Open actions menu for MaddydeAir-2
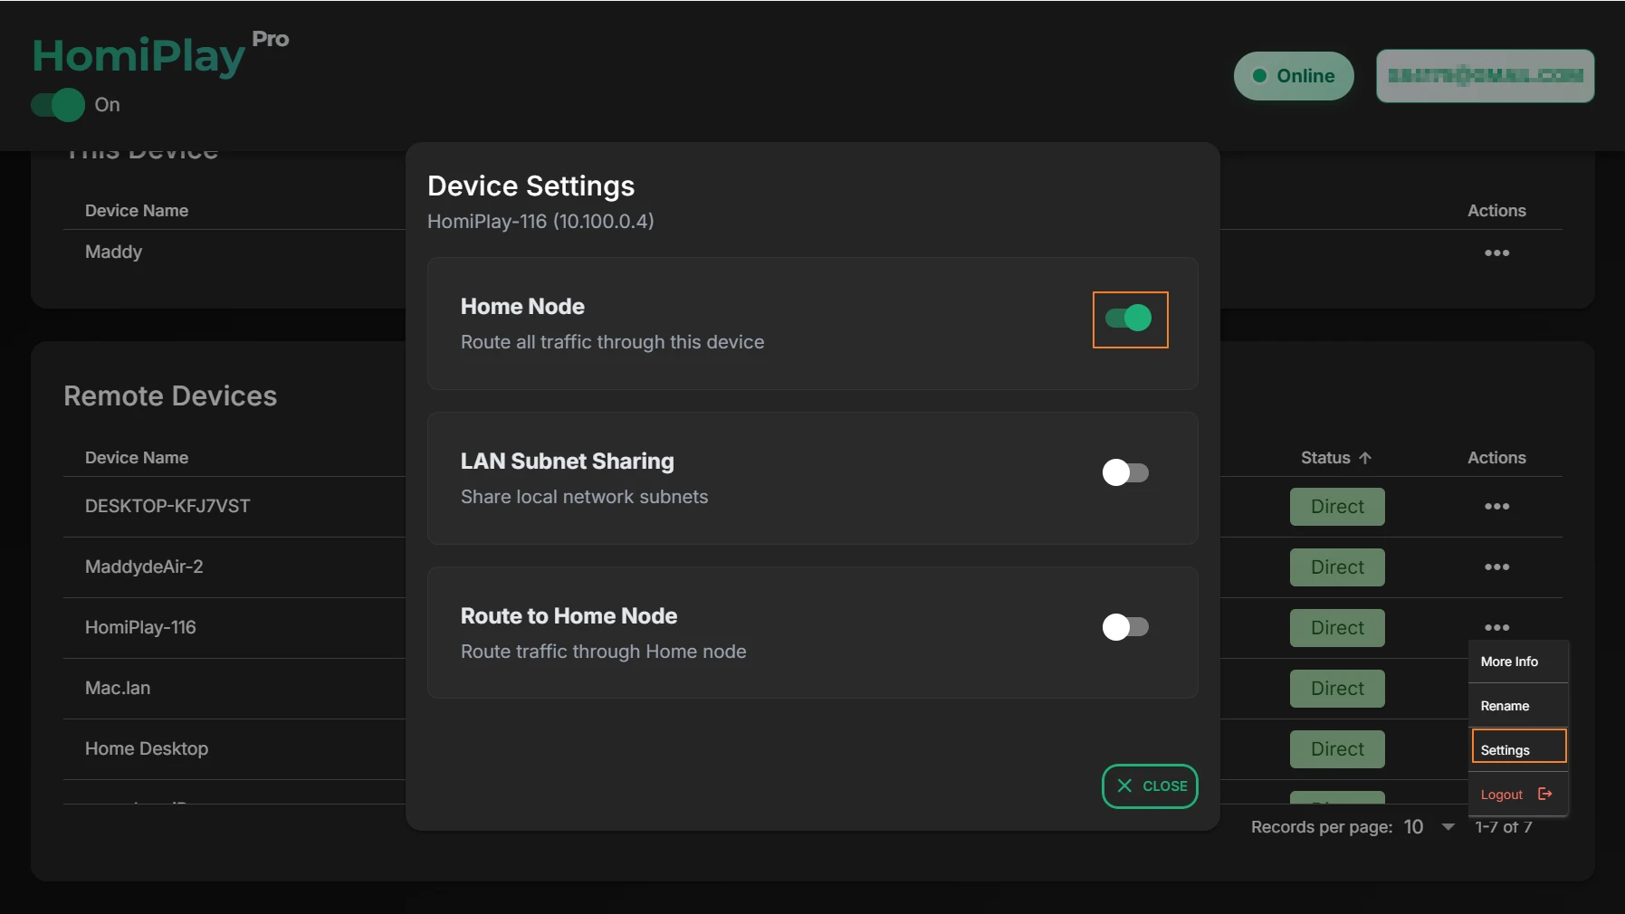The height and width of the screenshot is (914, 1625). [x=1496, y=567]
